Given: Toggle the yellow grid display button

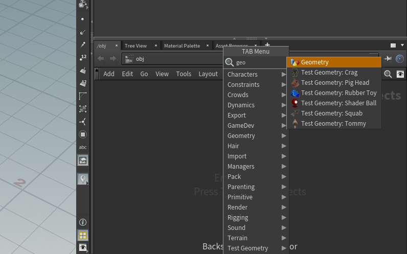Looking at the screenshot, I should (x=83, y=235).
